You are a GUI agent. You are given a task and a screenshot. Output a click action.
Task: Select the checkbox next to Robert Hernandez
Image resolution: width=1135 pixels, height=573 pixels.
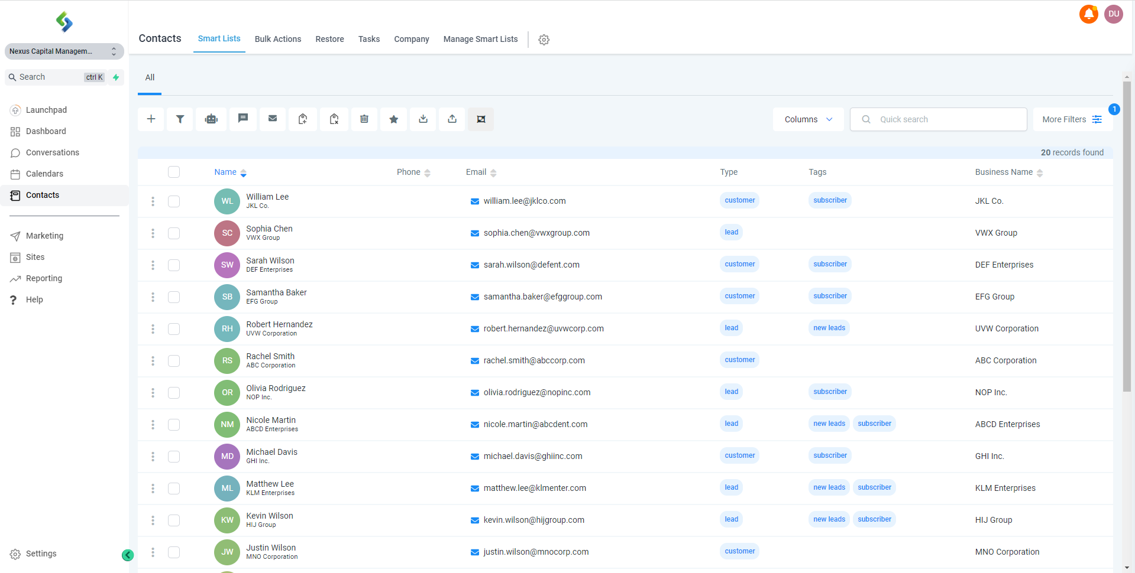[x=174, y=329]
